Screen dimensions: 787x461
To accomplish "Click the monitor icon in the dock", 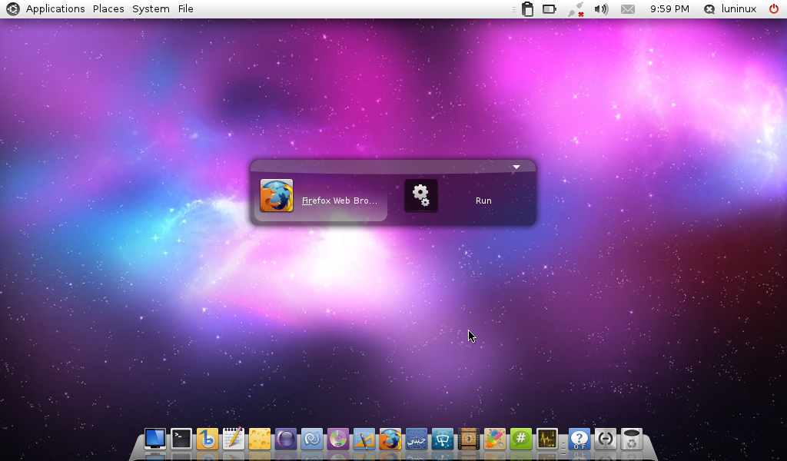I will pos(154,439).
